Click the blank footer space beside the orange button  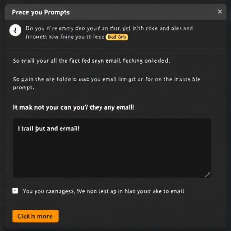pyautogui.click(x=141, y=216)
